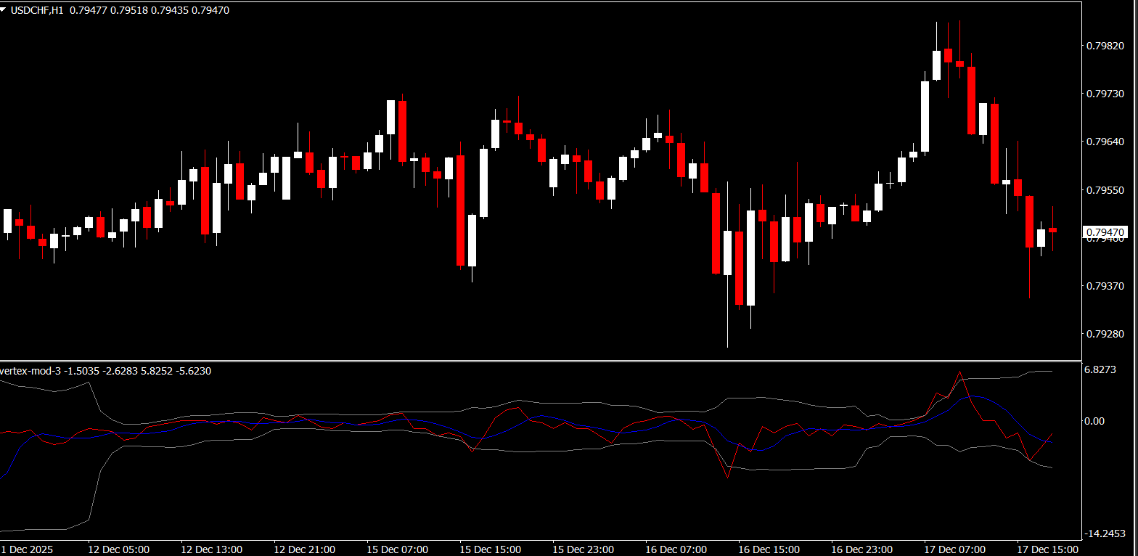1138x556 pixels.
Task: Click the 0.79820 price axis label
Action: (1105, 46)
